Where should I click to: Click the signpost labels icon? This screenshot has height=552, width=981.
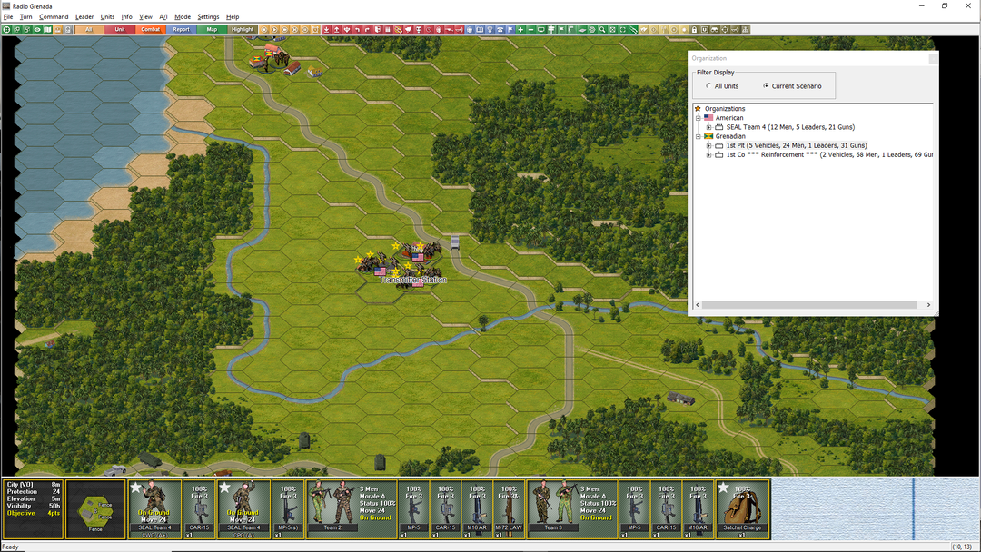coord(551,29)
